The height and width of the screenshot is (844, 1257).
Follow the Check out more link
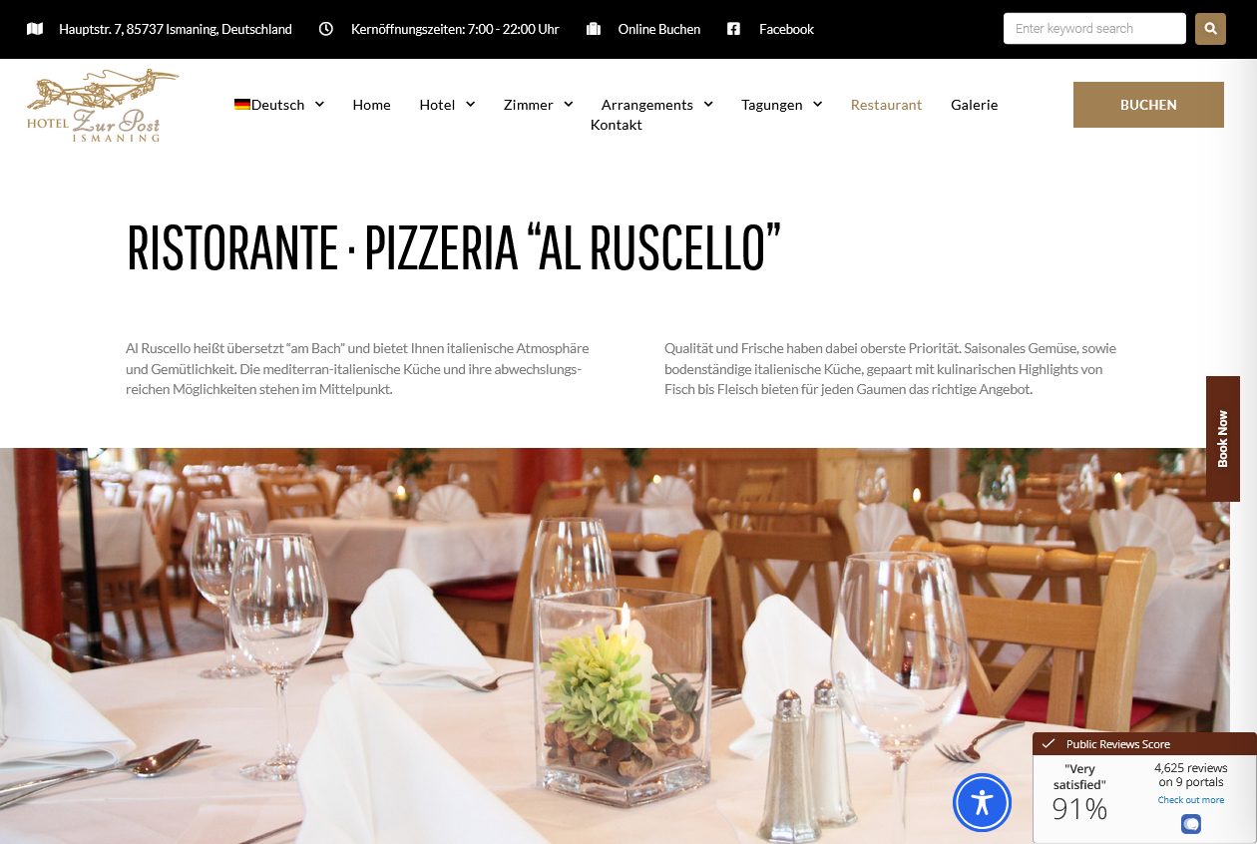(1191, 800)
